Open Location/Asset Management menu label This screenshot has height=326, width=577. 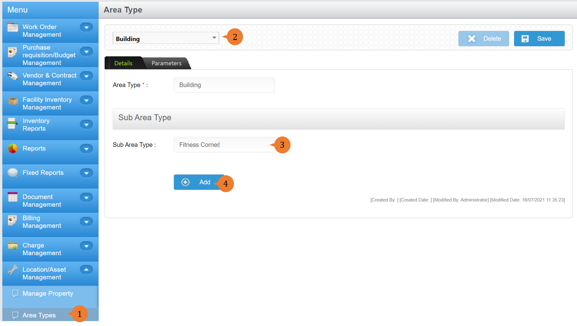pos(44,274)
